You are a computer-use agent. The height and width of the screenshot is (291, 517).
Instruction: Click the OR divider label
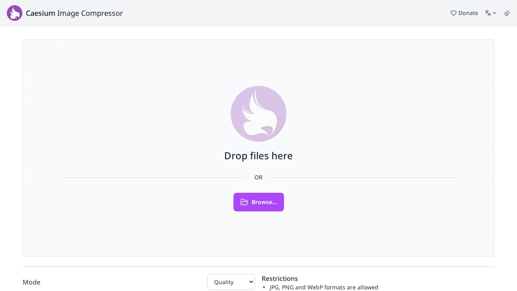[x=258, y=177]
